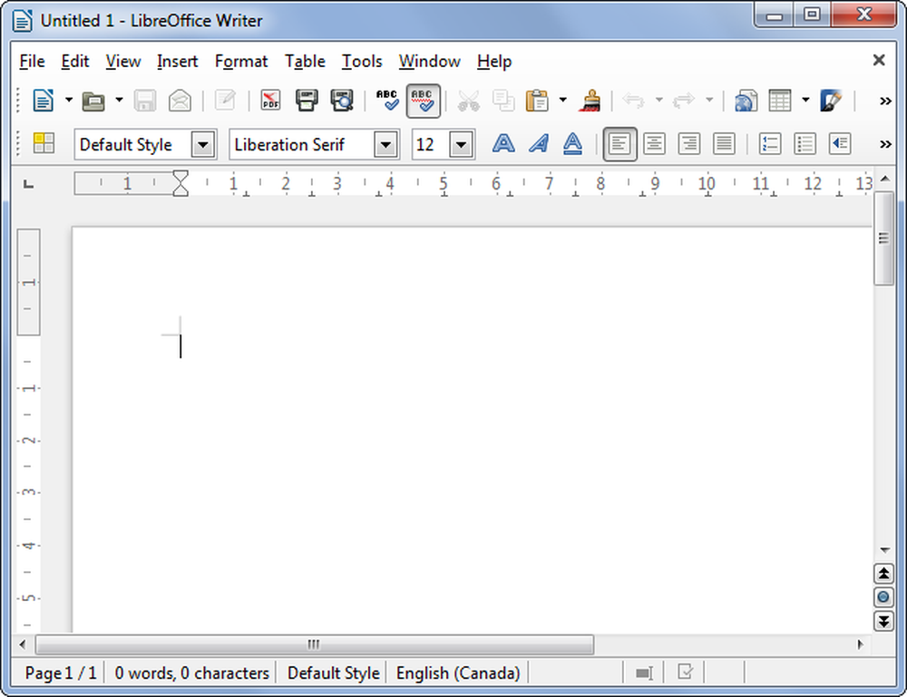This screenshot has height=697, width=907.
Task: Open Page Preview icon
Action: [x=341, y=101]
